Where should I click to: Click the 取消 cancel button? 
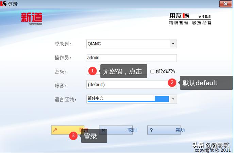pyautogui.click(x=116, y=130)
